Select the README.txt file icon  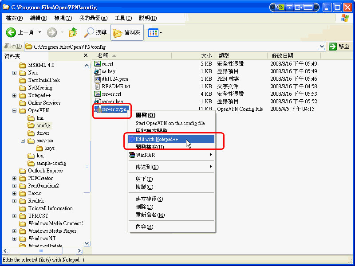coord(97,86)
